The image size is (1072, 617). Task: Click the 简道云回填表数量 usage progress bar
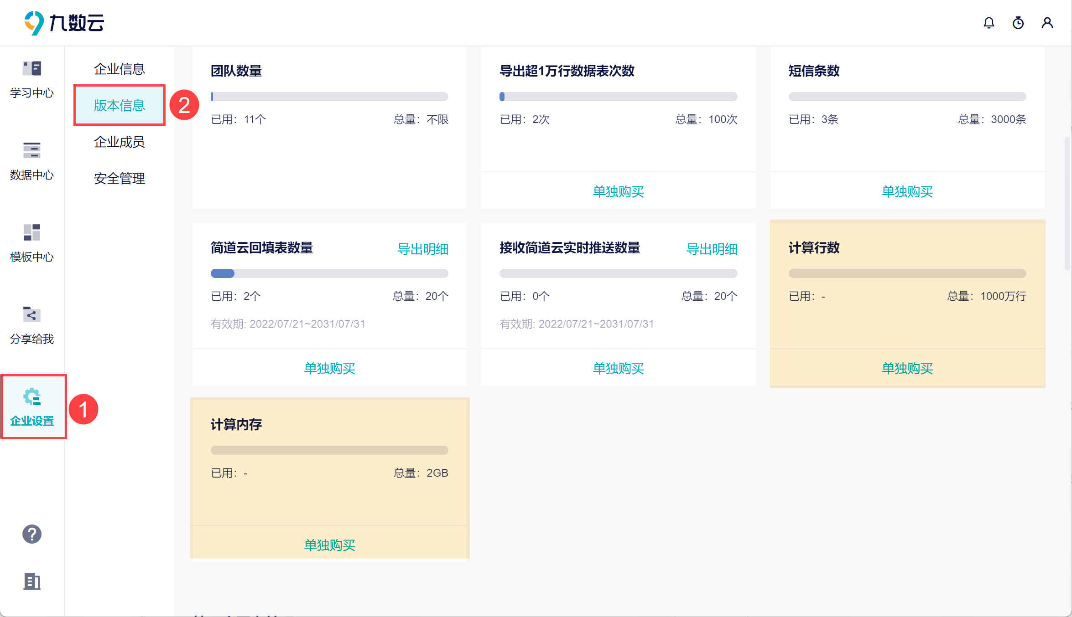pyautogui.click(x=329, y=273)
